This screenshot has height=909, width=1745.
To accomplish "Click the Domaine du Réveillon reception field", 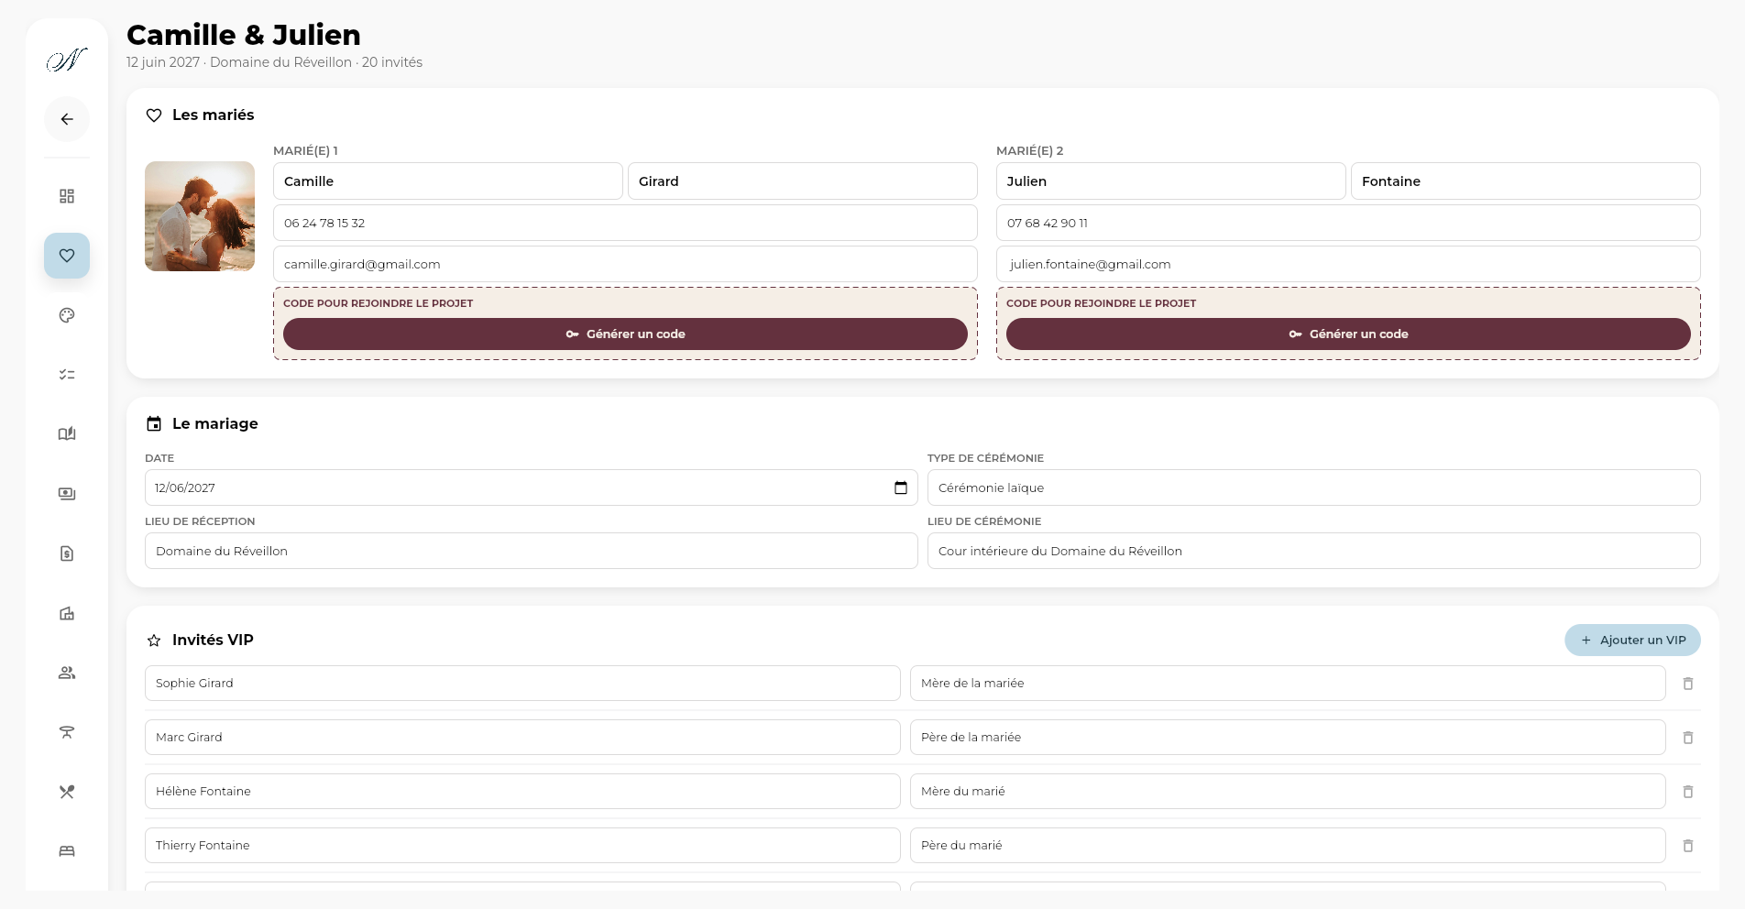I will tap(532, 551).
